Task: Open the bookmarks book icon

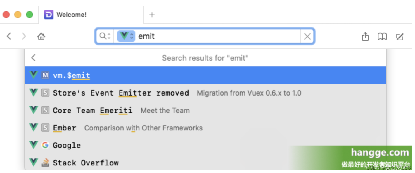Action: pos(382,37)
